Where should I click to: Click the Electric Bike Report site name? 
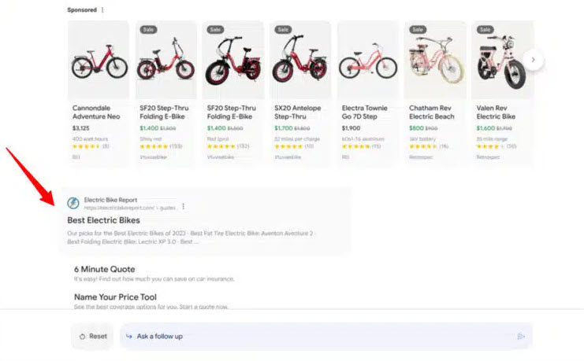pos(110,200)
